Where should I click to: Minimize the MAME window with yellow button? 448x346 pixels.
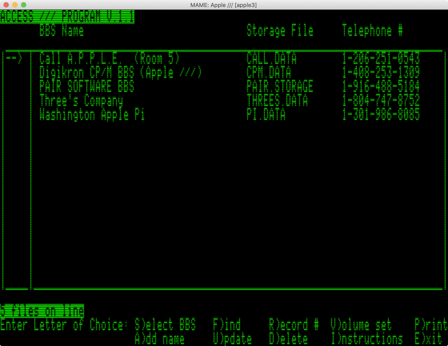point(15,5)
